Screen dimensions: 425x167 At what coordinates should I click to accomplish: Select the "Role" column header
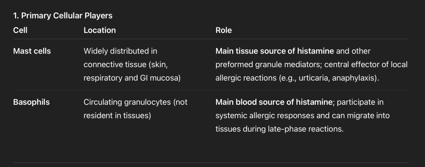pyautogui.click(x=224, y=30)
